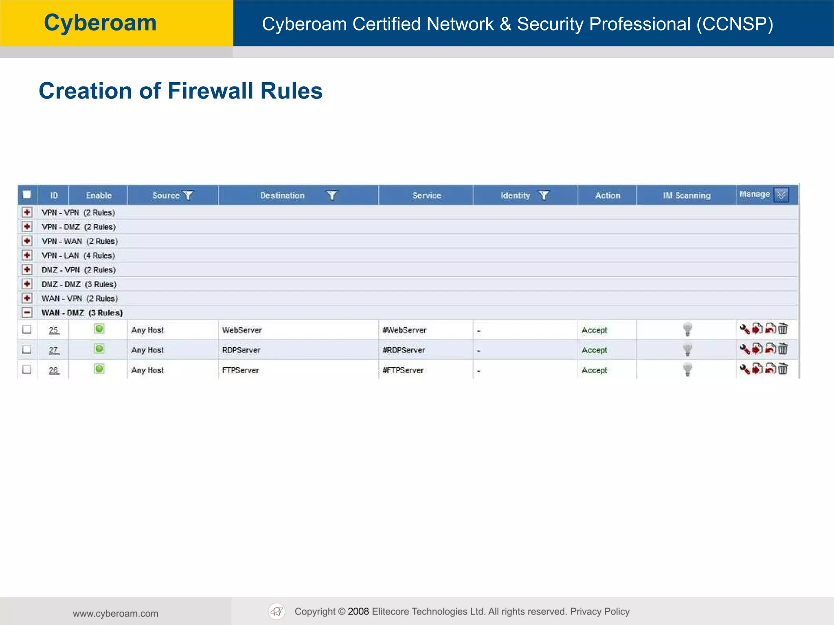Expand the WAN - VPN rule group

(27, 298)
